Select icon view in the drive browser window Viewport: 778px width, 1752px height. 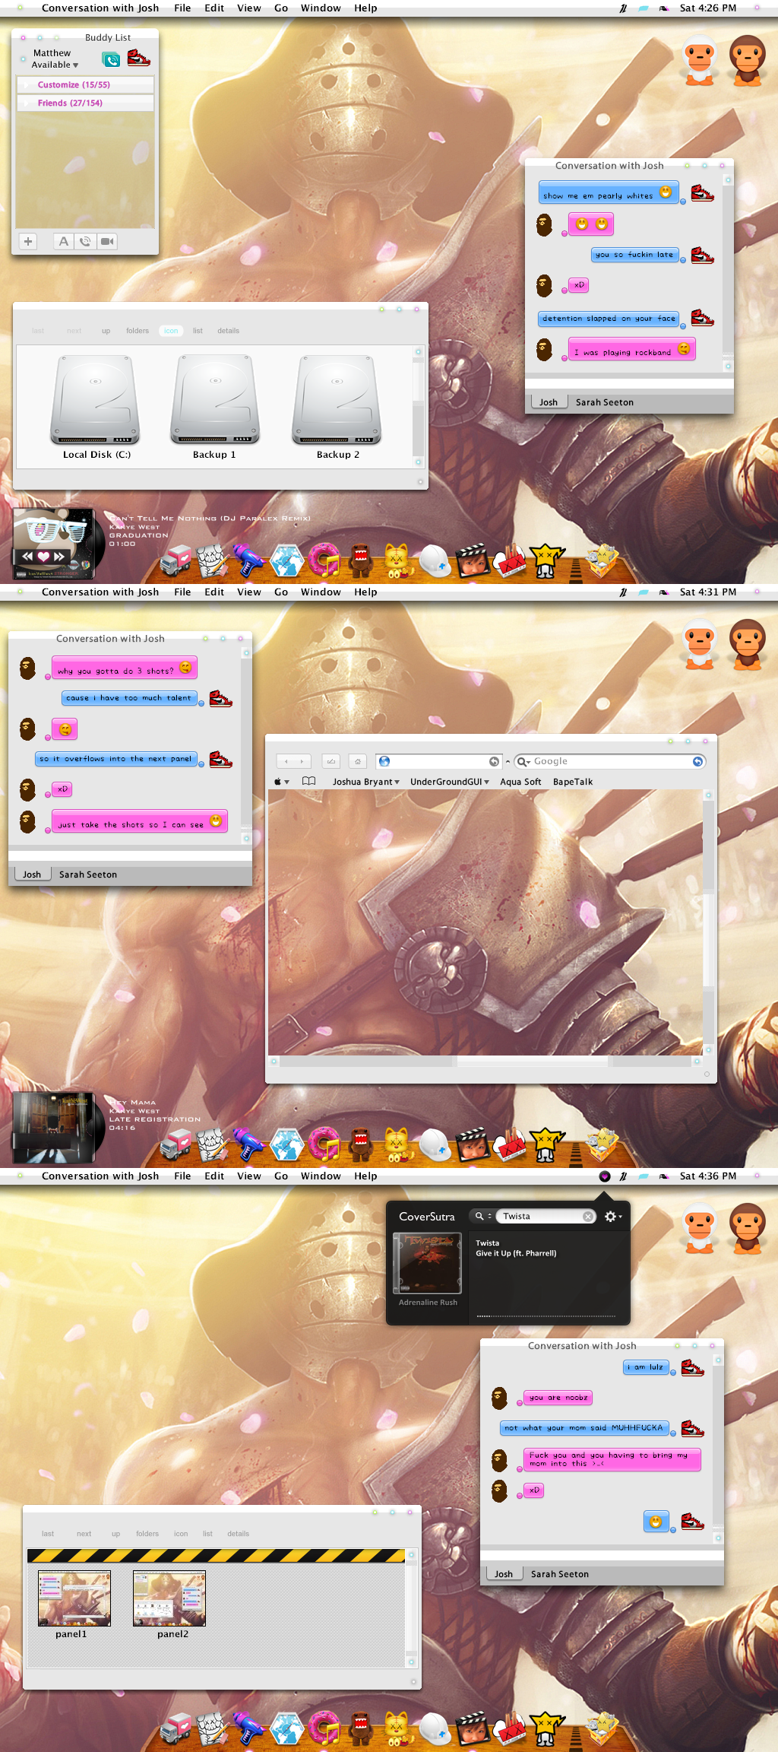coord(171,331)
